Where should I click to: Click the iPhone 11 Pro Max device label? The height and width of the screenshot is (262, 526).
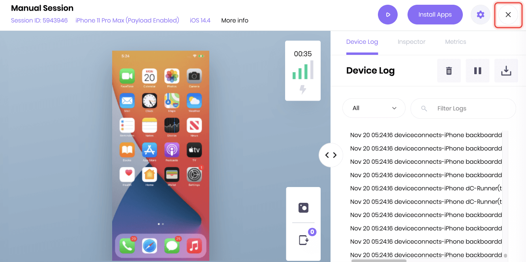[127, 21]
